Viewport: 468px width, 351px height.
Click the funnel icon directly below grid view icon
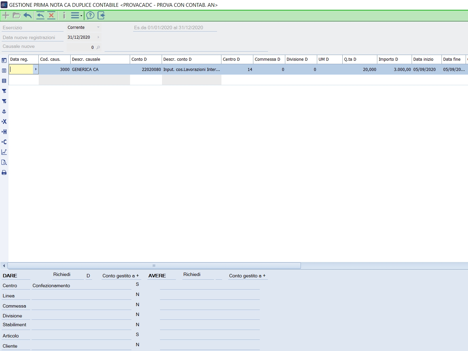tap(4, 91)
